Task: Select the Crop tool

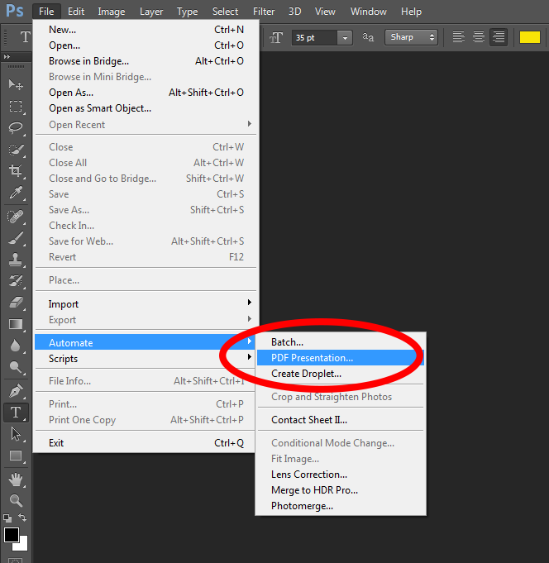Action: pyautogui.click(x=16, y=170)
